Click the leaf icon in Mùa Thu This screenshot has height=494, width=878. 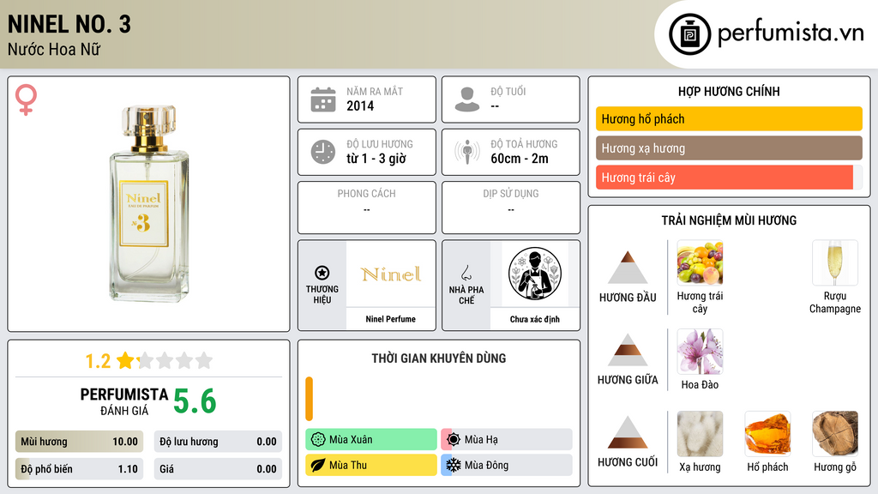point(318,465)
